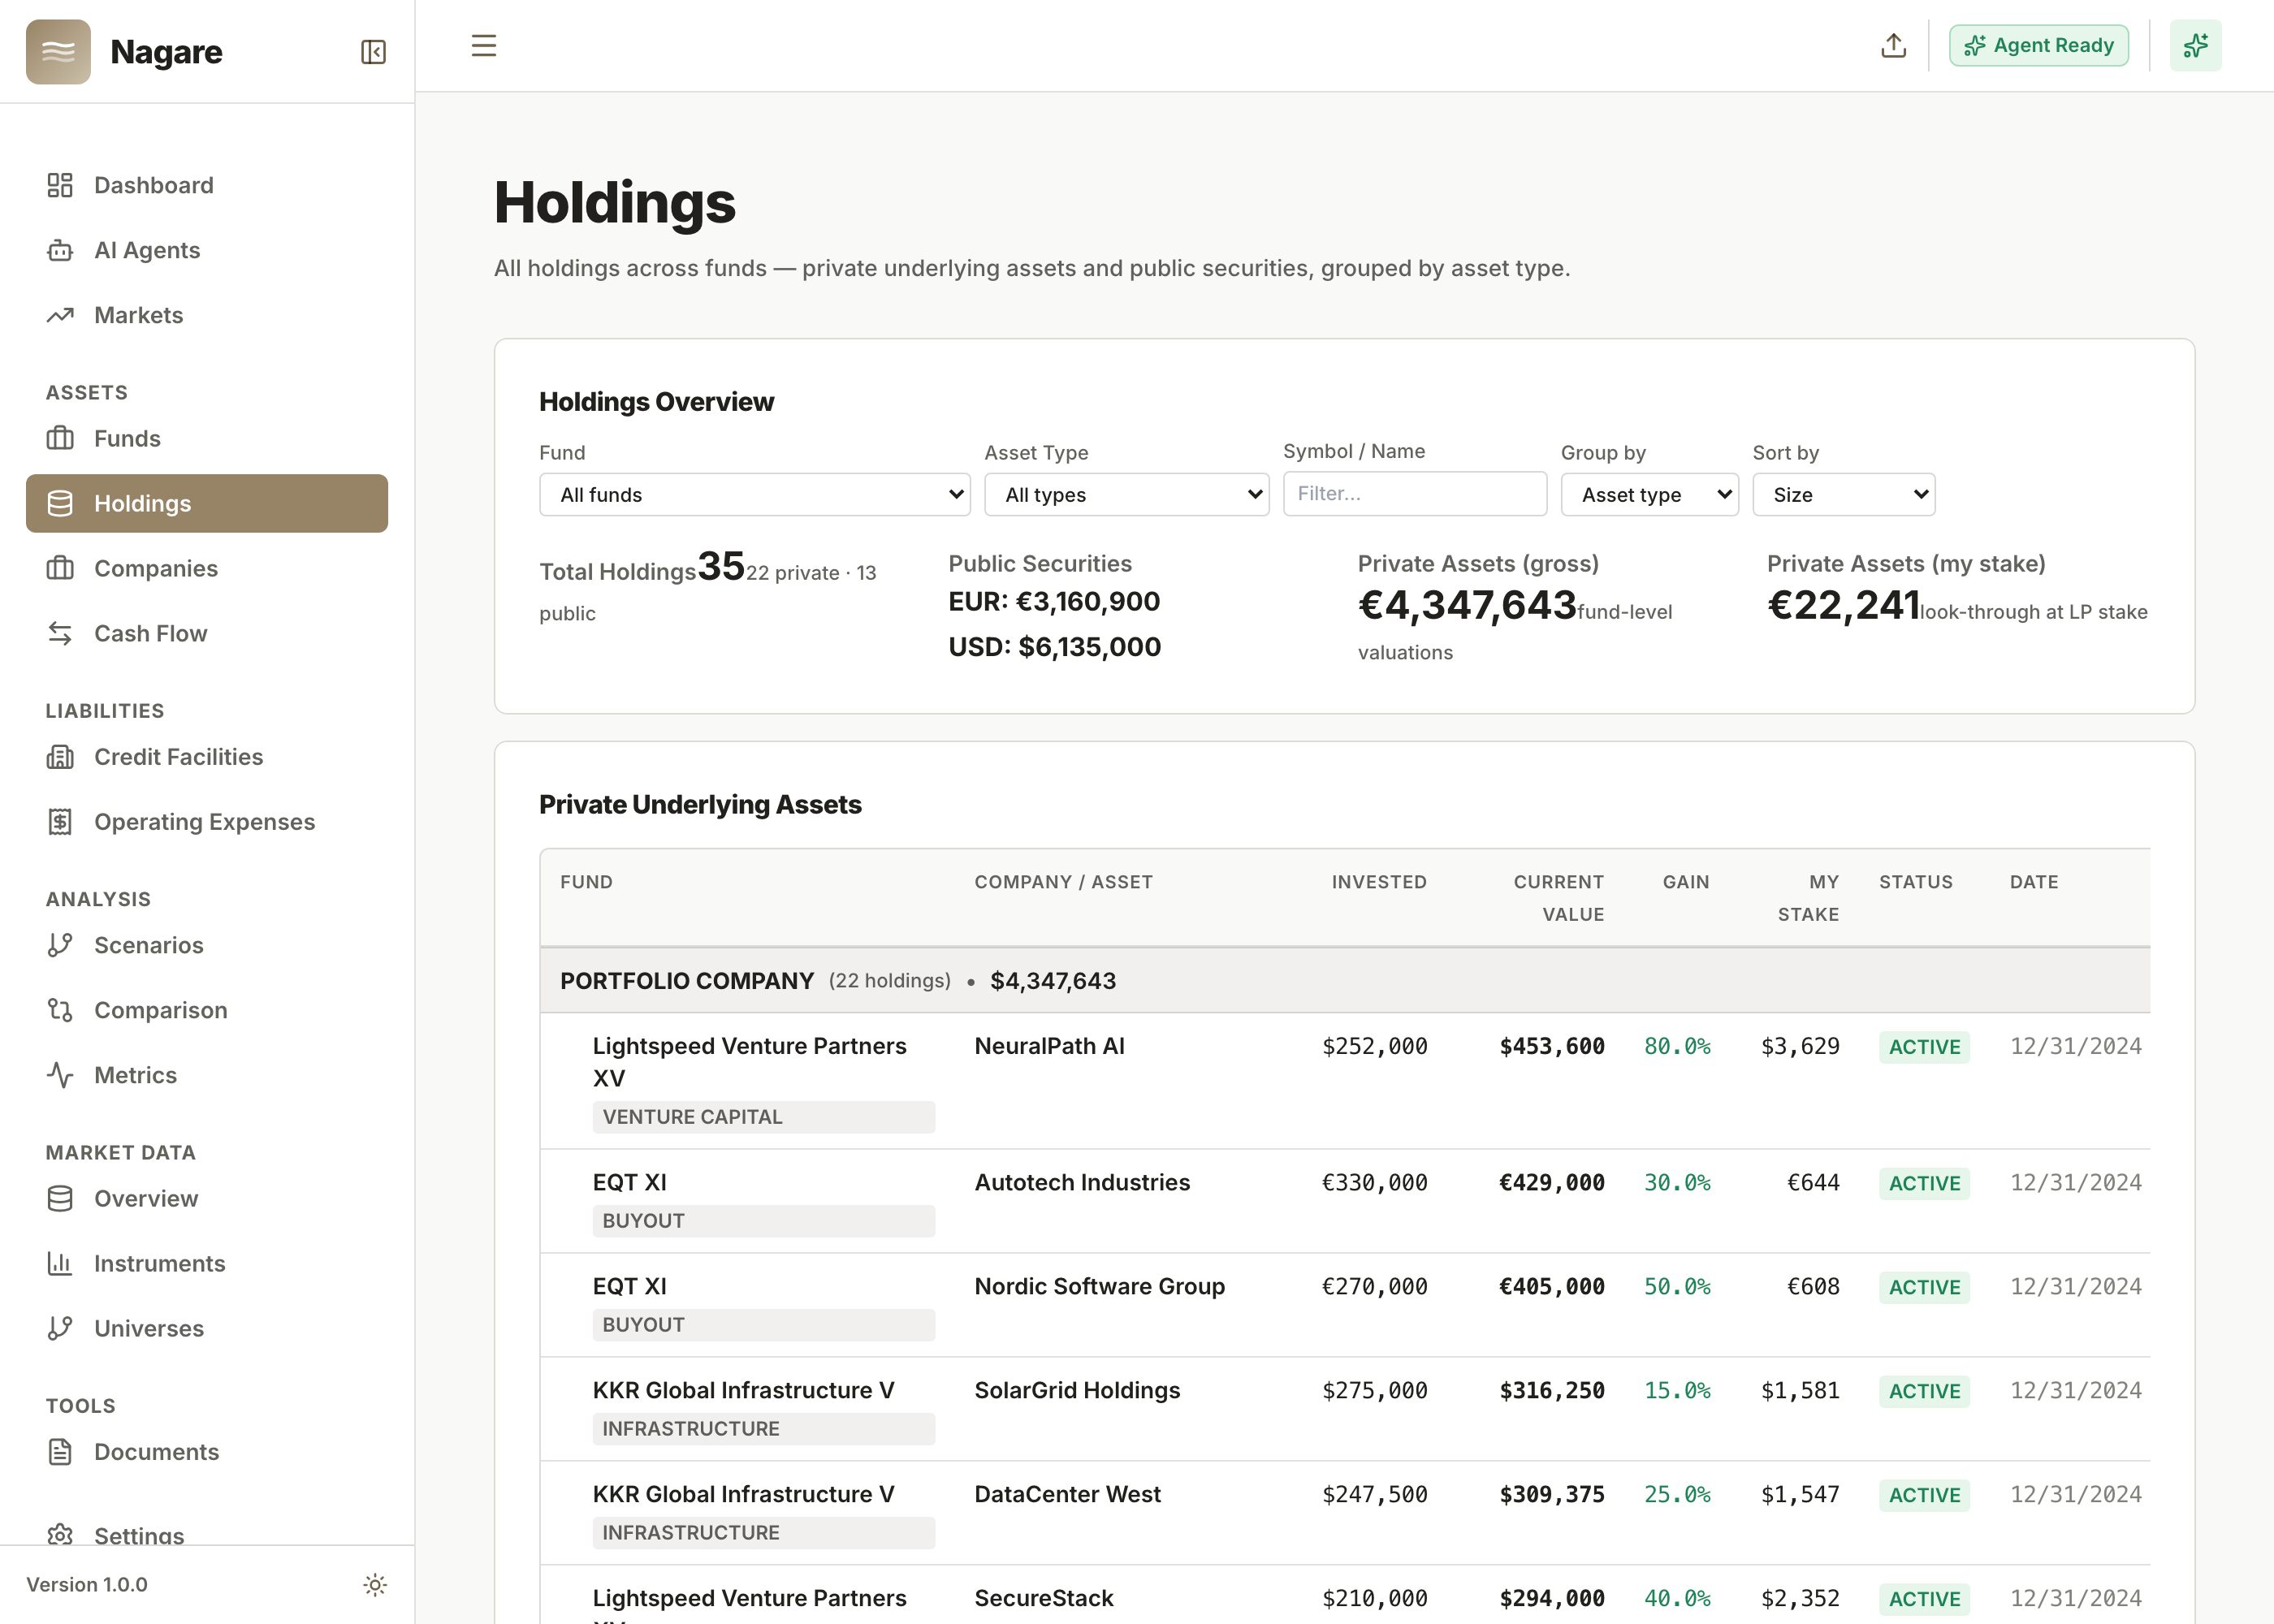The height and width of the screenshot is (1624, 2274).
Task: Open Cash Flow page
Action: pos(207,633)
